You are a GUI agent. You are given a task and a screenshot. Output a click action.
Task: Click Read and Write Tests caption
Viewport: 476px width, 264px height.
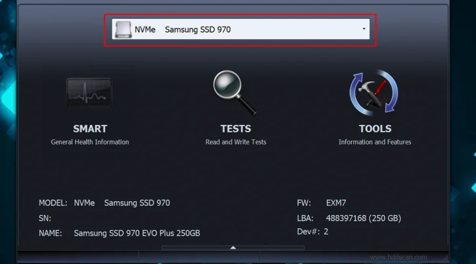(x=236, y=142)
